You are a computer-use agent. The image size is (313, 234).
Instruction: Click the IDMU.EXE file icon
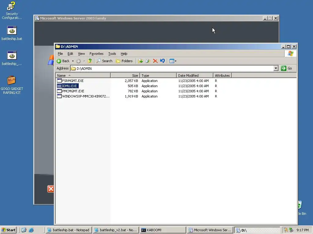coord(59,86)
